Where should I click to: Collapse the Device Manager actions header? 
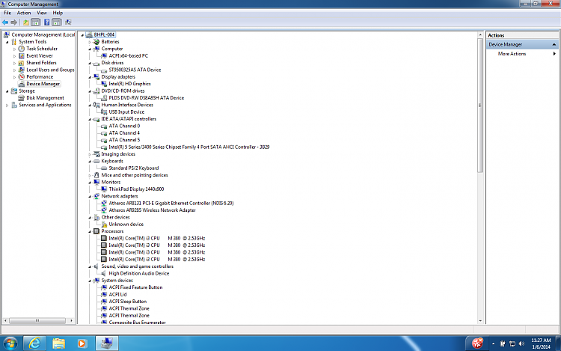click(x=554, y=44)
